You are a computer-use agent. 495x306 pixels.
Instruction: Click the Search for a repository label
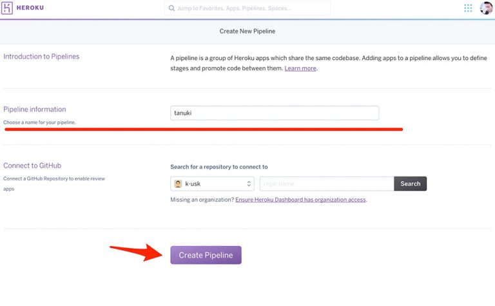tap(218, 167)
